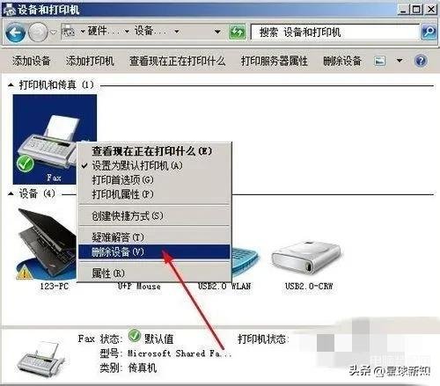Click the green refresh icon
The height and width of the screenshot is (386, 440).
[x=238, y=32]
